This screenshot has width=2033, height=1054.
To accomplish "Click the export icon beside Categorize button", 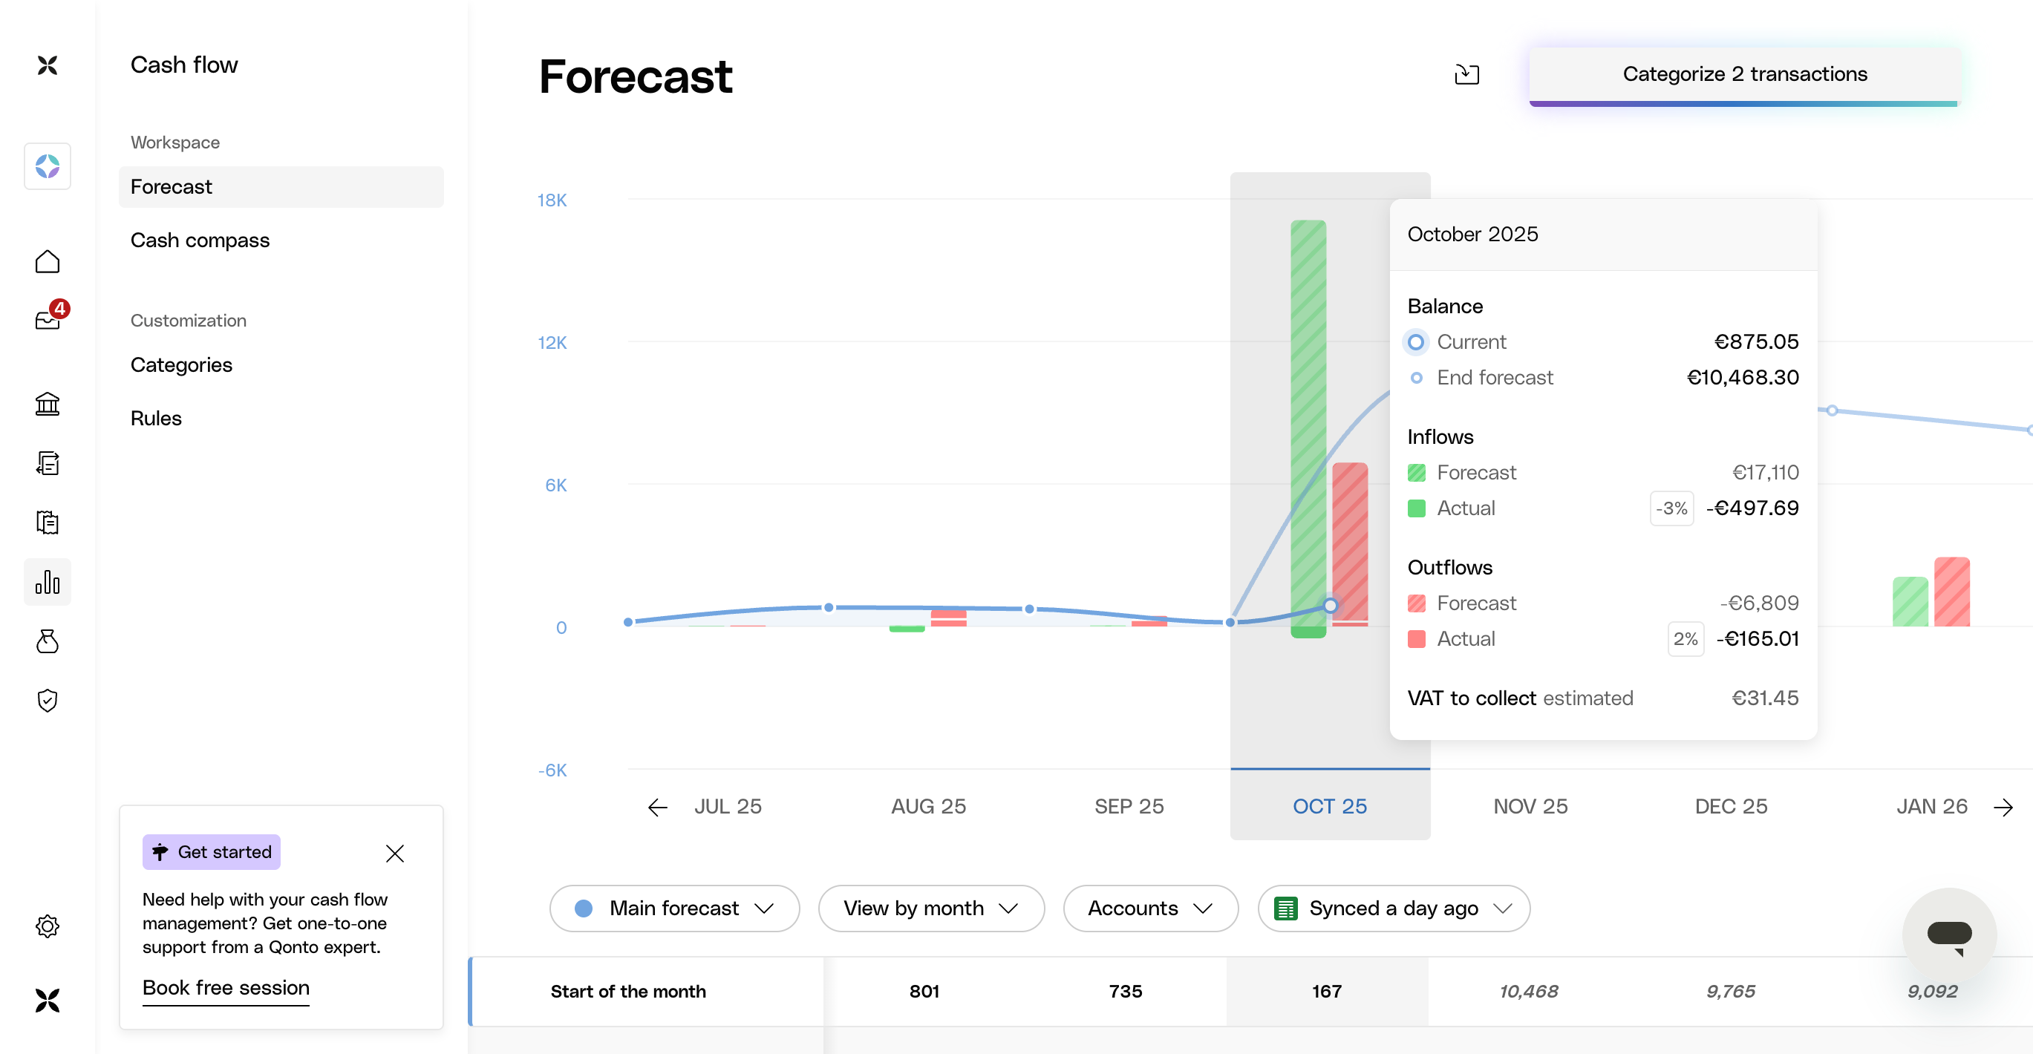I will pos(1466,74).
